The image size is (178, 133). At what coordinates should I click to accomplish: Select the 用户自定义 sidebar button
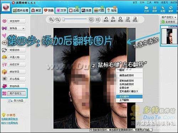pyautogui.click(x=16, y=93)
